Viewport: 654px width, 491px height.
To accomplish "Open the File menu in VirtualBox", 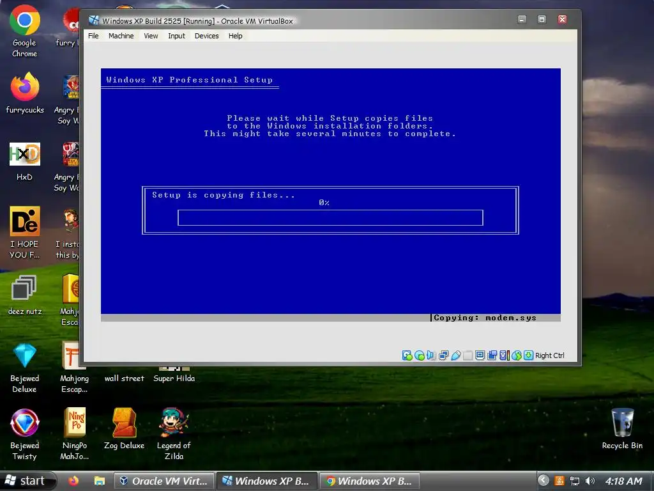I will pyautogui.click(x=93, y=36).
